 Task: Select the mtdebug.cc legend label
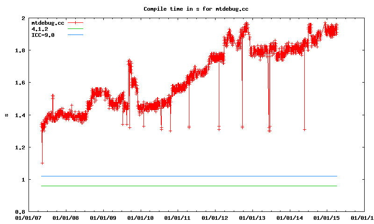[x=47, y=23]
